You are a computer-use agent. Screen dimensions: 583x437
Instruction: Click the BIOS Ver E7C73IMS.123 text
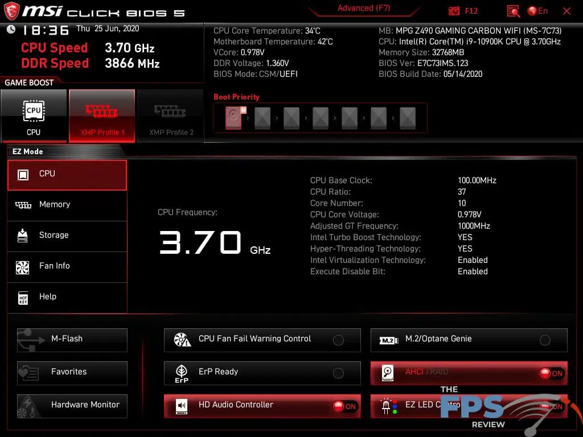(x=423, y=63)
